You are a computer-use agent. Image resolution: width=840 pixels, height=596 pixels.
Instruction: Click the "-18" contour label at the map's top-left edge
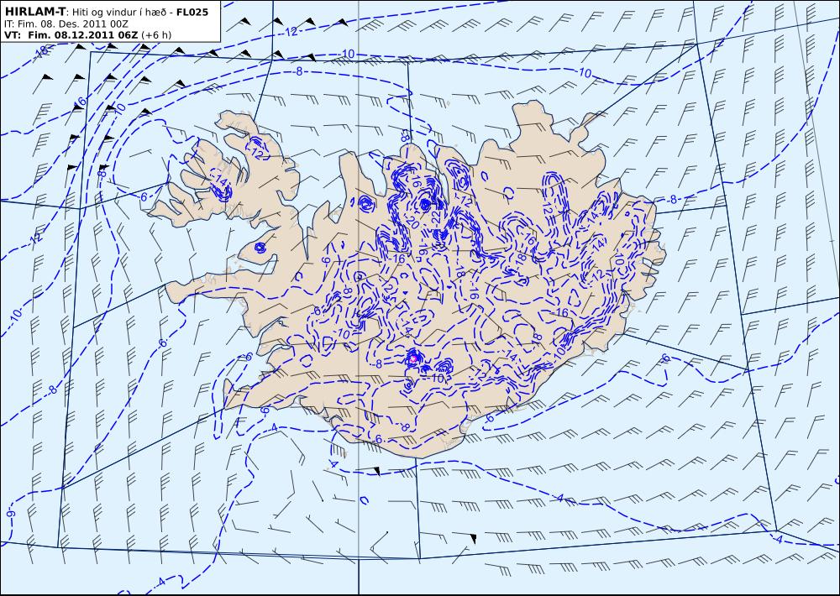point(42,53)
